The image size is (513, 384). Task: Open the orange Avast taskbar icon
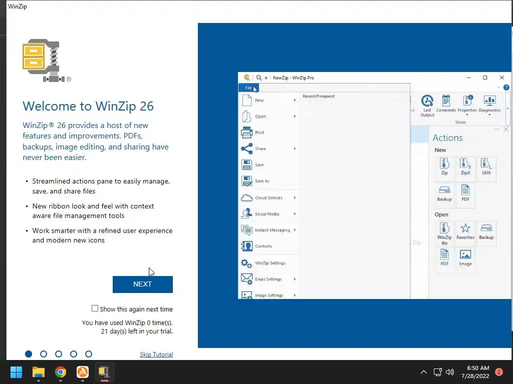[x=83, y=372]
